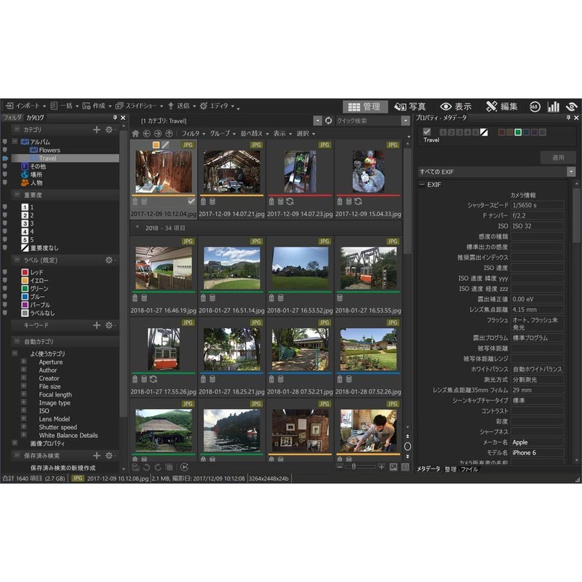This screenshot has height=582, width=582.
Task: Open the dashboard bar-chart icon top right
Action: (x=554, y=105)
